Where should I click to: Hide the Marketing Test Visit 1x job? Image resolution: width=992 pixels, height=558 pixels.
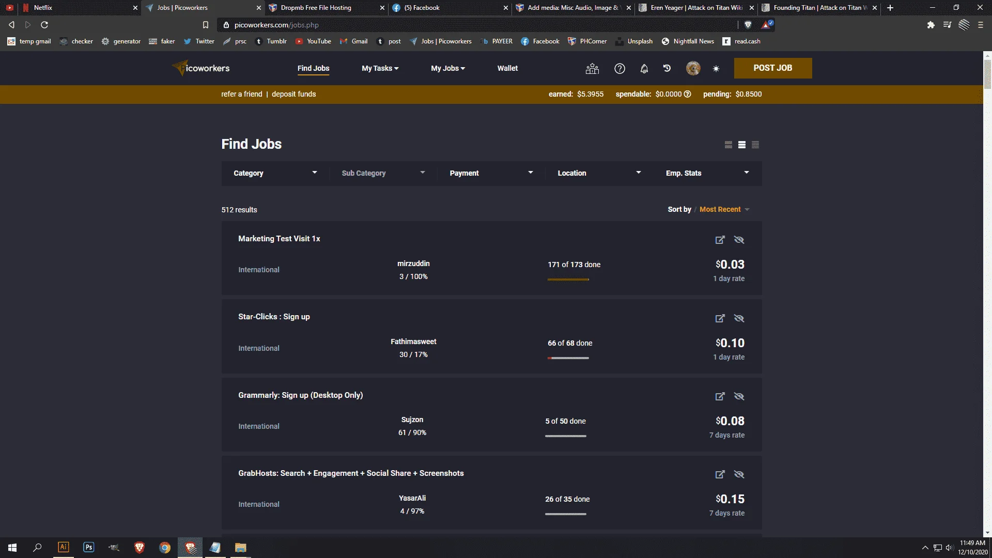point(739,240)
